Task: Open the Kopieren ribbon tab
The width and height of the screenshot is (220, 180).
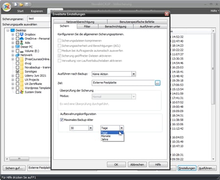Action: coord(37,11)
